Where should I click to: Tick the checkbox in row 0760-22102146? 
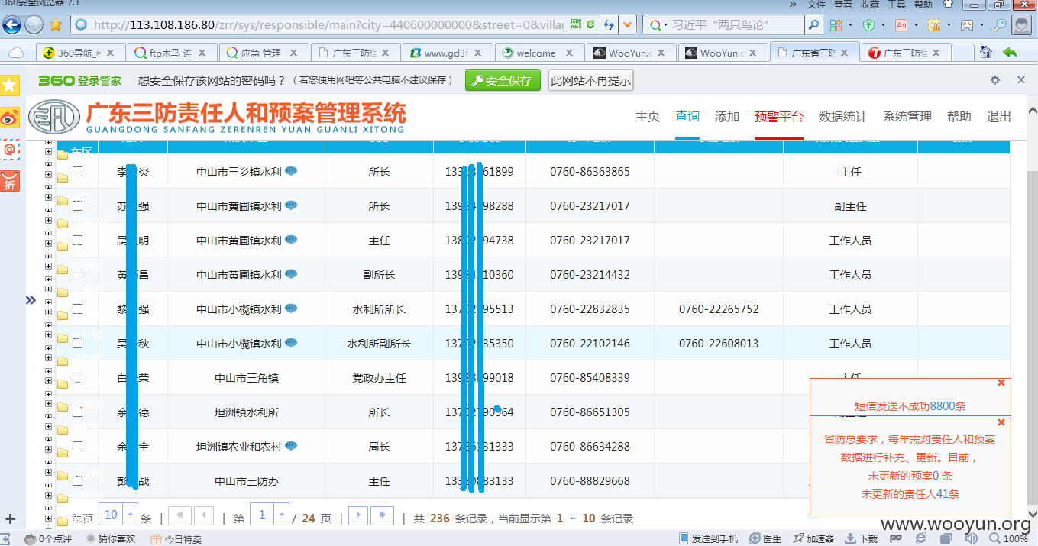[77, 344]
